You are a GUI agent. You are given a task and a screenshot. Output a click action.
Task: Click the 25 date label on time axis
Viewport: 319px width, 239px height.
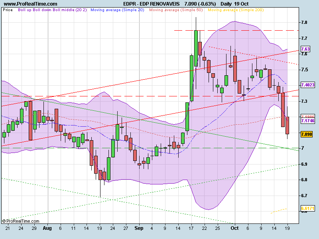[217, 228]
